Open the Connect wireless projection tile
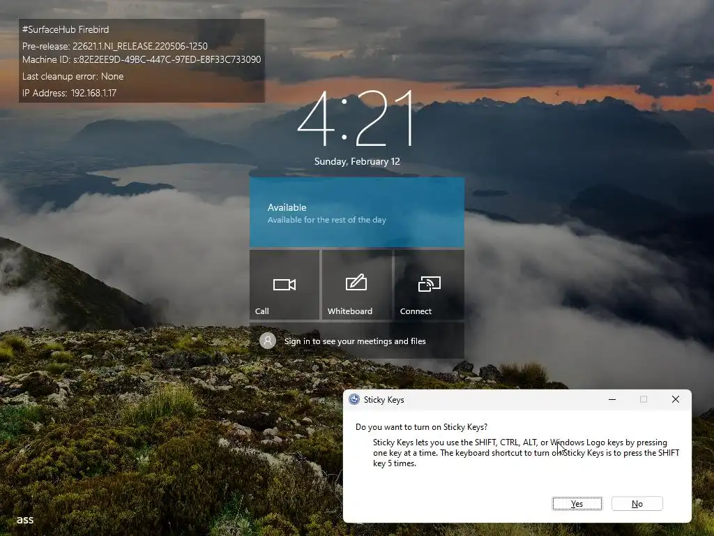Viewport: 714px width, 536px height. coord(430,285)
